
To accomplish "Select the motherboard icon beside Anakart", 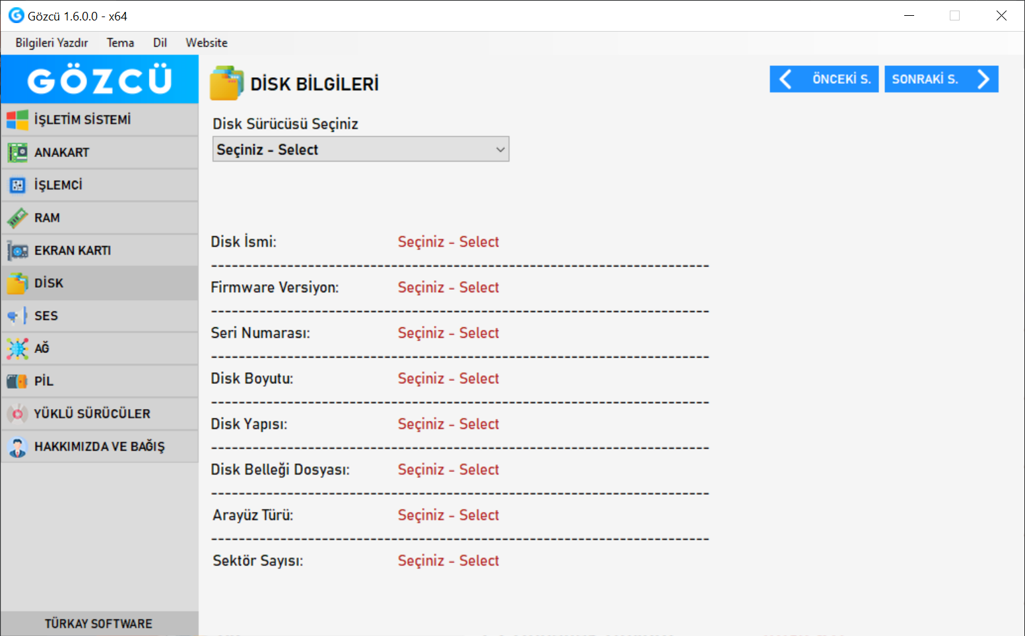I will point(17,152).
